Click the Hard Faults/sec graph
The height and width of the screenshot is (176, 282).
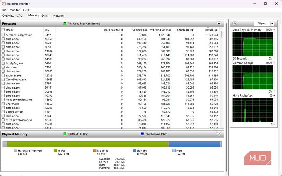(x=253, y=110)
